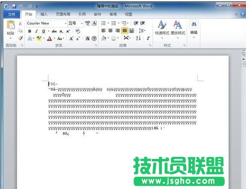The image size is (246, 189).
Task: Click the line spacing icon
Action: coord(142,31)
